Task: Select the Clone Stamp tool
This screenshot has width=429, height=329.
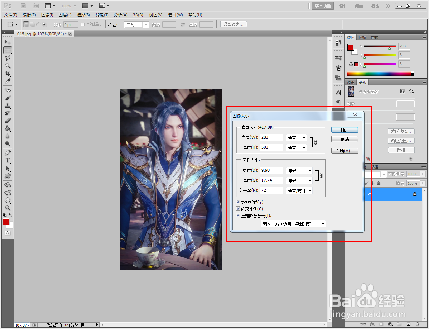Action: pos(8,106)
